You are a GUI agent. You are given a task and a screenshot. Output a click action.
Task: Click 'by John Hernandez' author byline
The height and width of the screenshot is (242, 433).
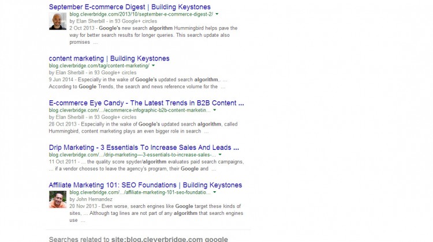pyautogui.click(x=91, y=199)
